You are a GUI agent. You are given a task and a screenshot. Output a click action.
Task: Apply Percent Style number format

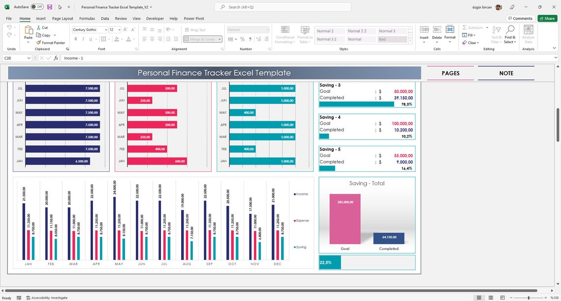[242, 39]
